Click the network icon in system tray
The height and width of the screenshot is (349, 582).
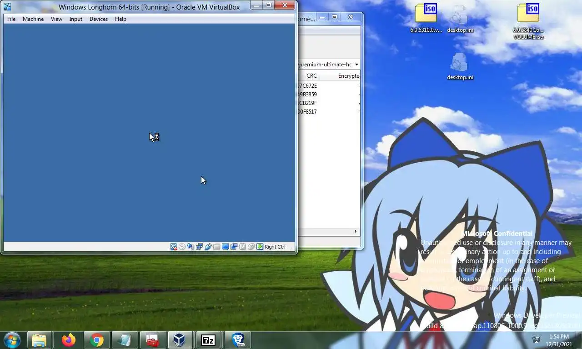coord(536,340)
